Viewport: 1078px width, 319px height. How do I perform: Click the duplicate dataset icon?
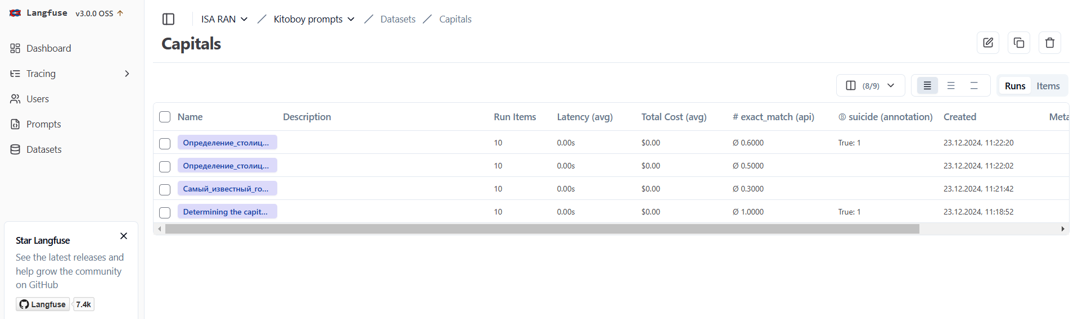point(1018,43)
